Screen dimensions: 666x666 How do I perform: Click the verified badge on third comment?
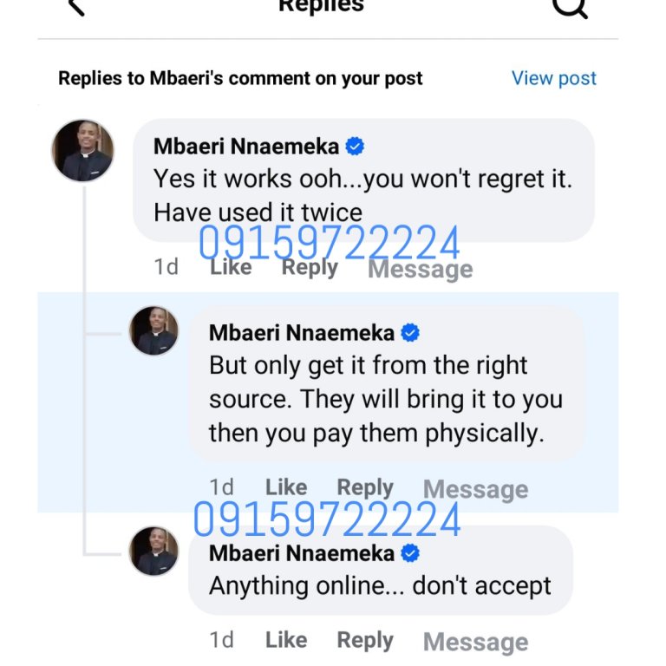410,553
